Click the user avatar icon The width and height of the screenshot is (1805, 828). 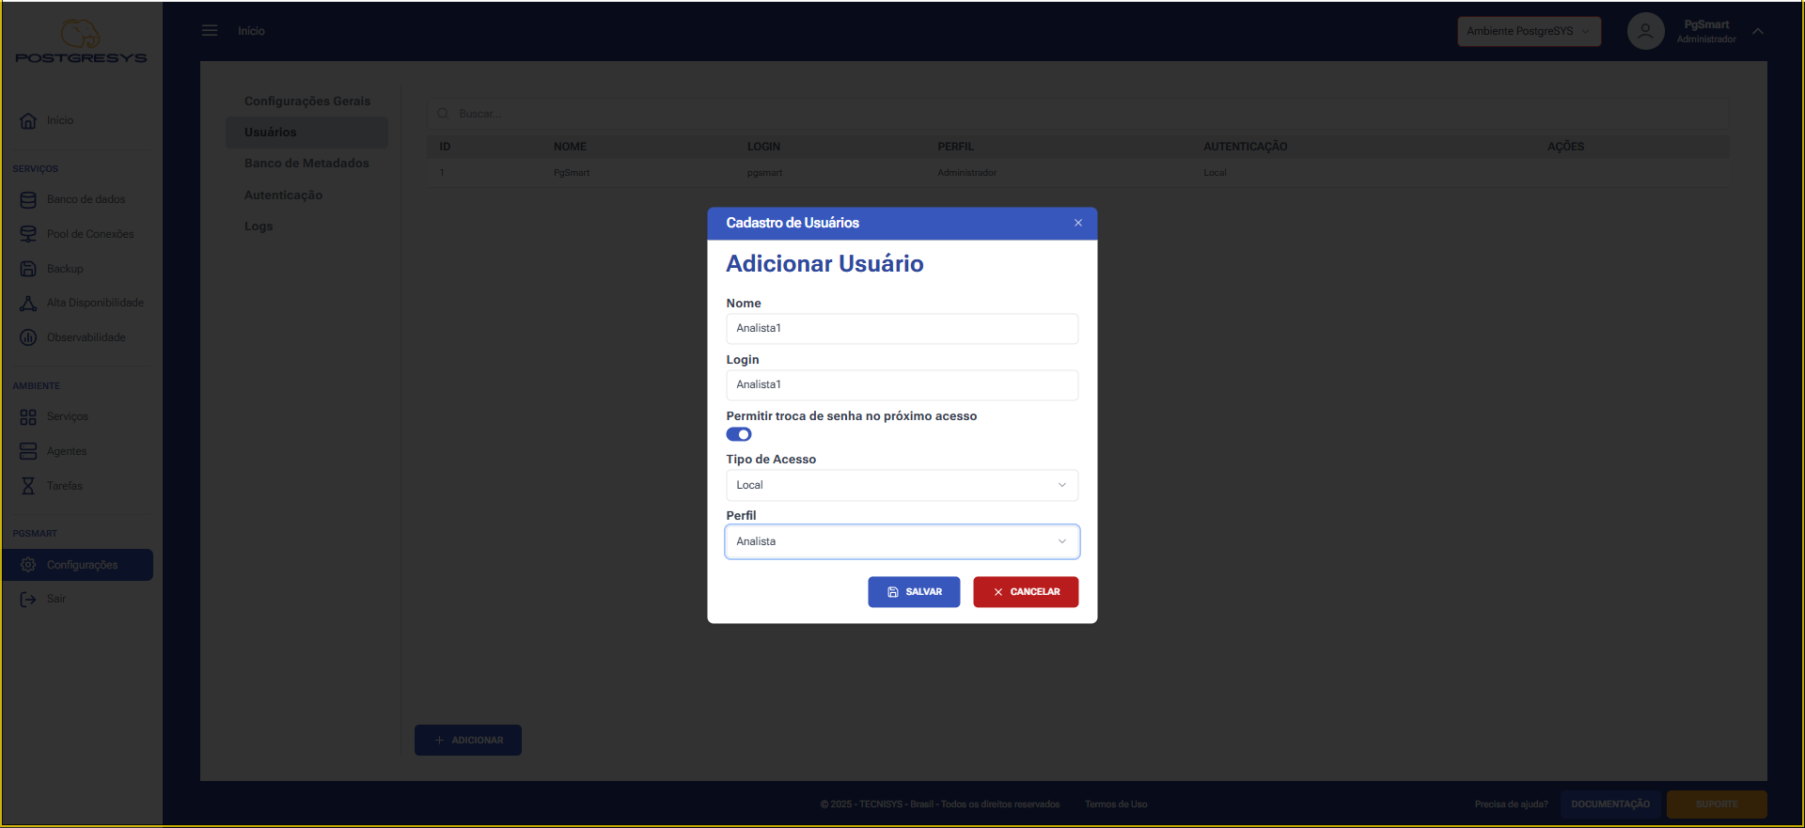(x=1645, y=31)
